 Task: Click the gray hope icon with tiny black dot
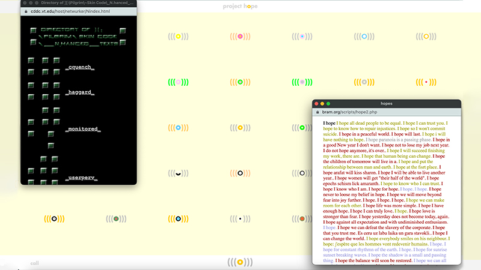(240, 219)
